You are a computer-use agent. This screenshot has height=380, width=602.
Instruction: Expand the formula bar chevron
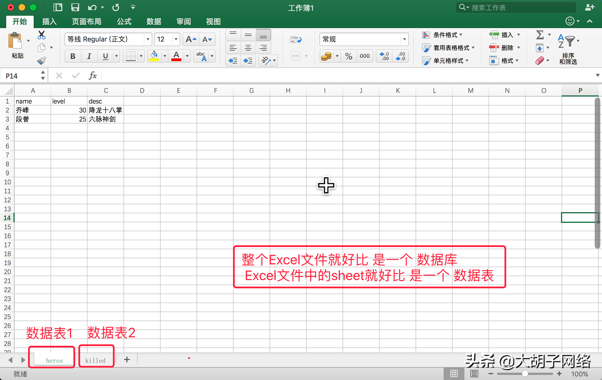598,75
